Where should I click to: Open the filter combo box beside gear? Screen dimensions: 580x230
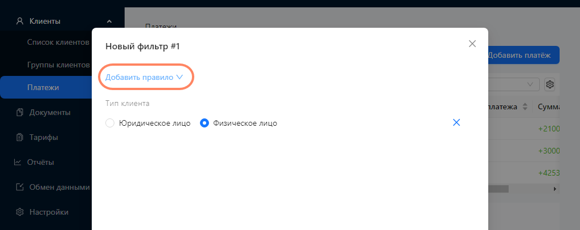click(x=514, y=84)
